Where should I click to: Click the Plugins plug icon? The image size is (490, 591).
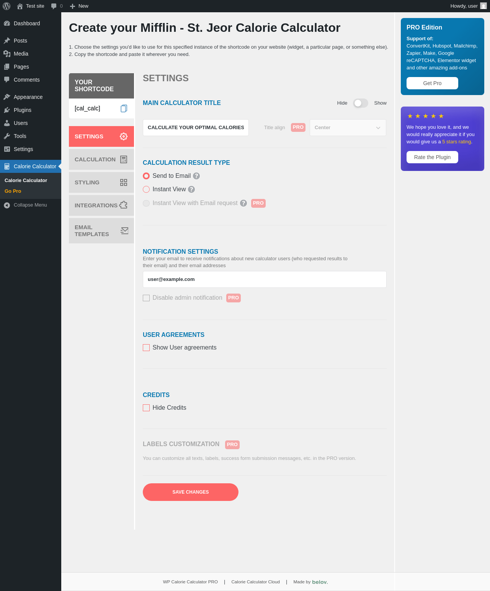(x=7, y=110)
